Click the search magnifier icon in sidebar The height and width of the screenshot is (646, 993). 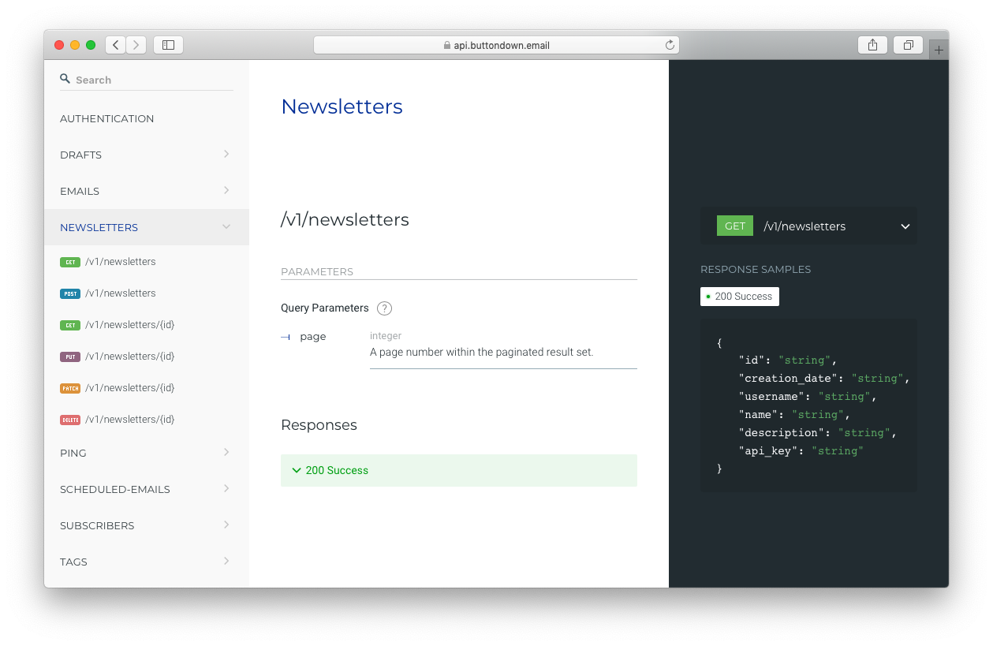[x=65, y=79]
